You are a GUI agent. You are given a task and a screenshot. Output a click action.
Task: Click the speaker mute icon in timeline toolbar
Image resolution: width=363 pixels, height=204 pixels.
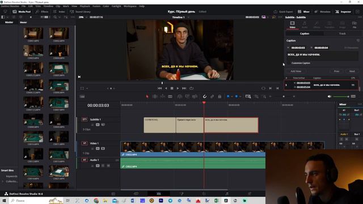pos(330,96)
